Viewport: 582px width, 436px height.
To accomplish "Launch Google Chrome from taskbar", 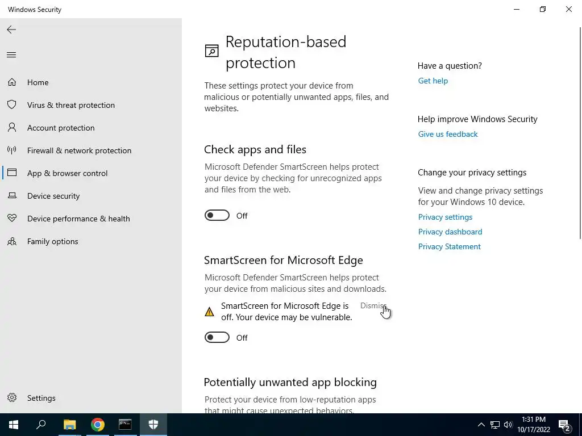I will (x=98, y=425).
